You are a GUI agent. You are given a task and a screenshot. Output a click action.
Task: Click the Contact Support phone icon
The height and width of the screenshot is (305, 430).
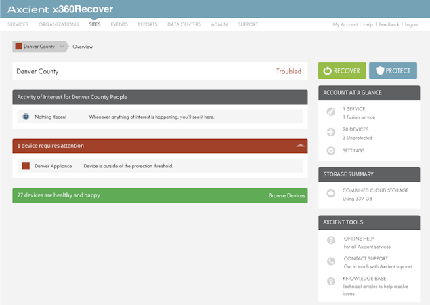pyautogui.click(x=330, y=261)
